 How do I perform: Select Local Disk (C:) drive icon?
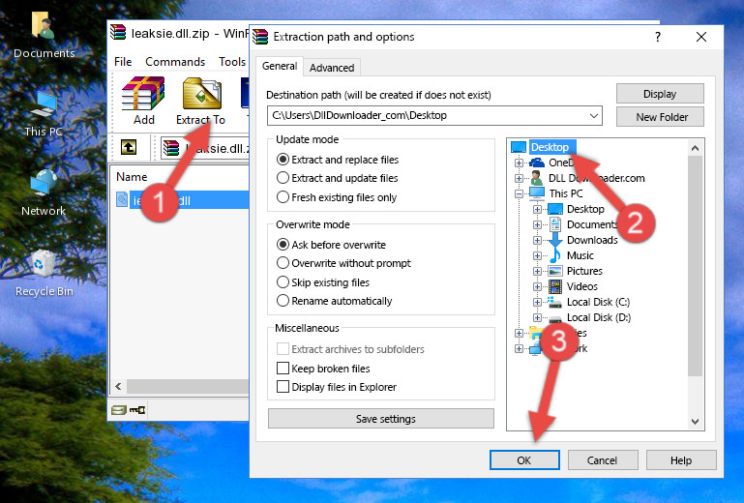(554, 302)
